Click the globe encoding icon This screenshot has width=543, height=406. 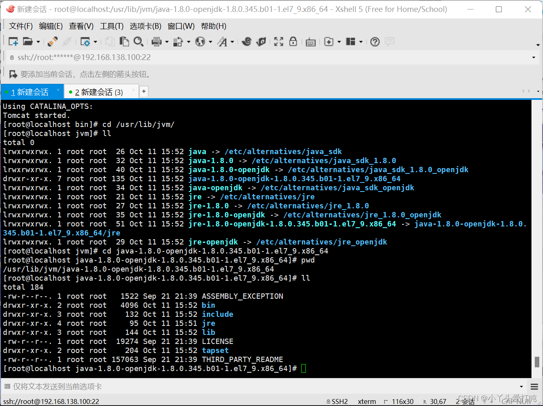[x=200, y=42]
